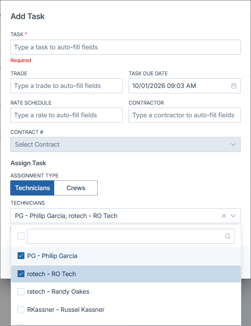Focus the Task name input field
The width and height of the screenshot is (251, 326).
coord(125,47)
